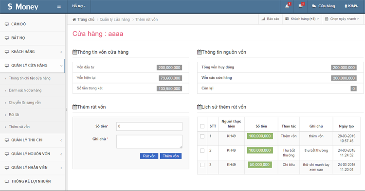Focus the Ghi chú textarea
This screenshot has width=365, height=191.
[x=149, y=141]
